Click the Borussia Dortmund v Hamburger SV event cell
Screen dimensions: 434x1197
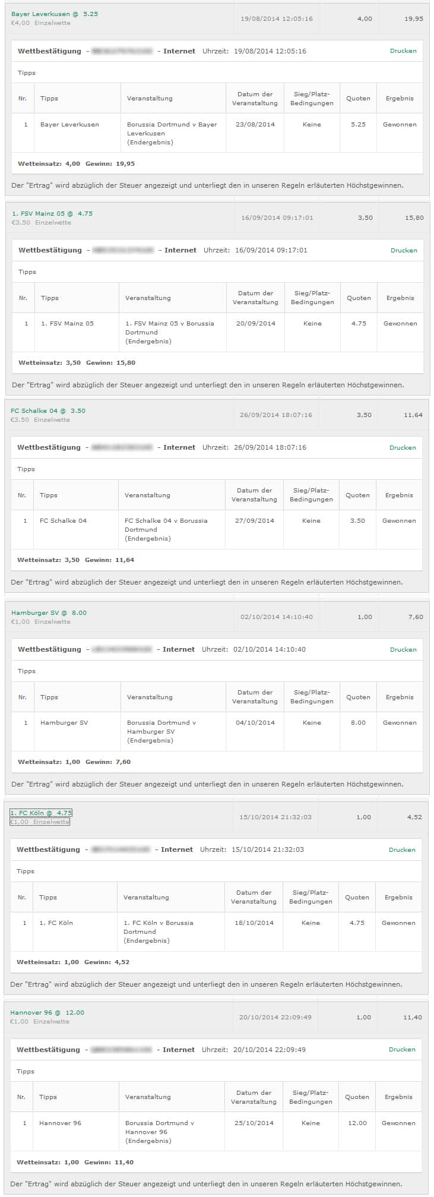point(173,731)
